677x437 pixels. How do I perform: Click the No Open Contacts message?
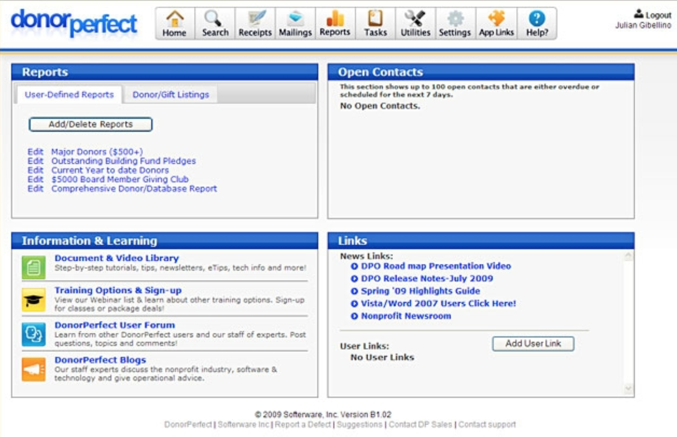(x=380, y=106)
